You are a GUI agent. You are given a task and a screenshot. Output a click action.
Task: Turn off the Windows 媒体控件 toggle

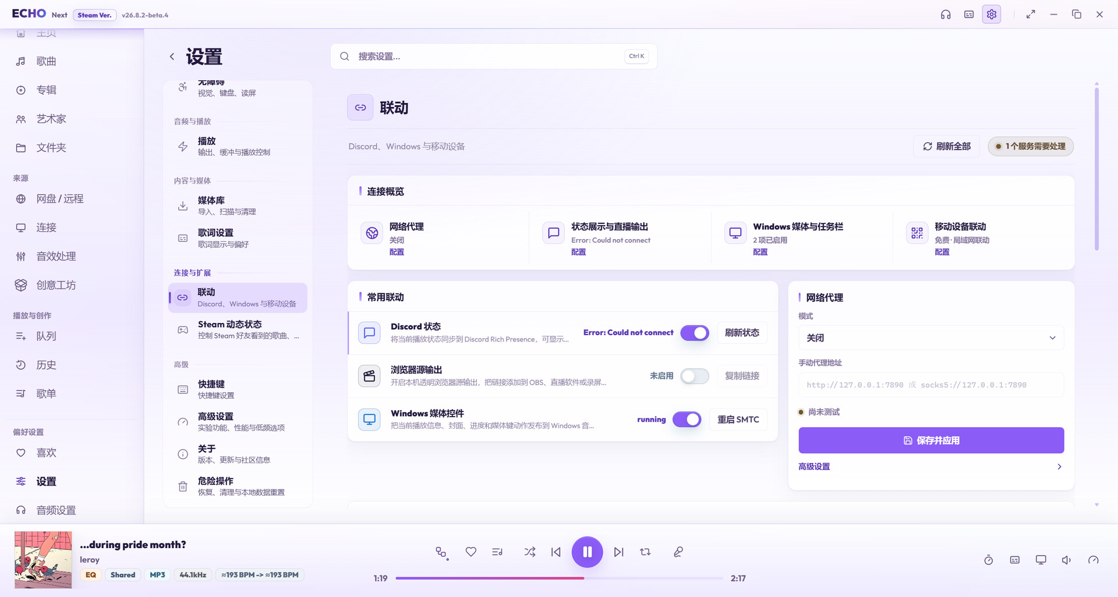[687, 419]
